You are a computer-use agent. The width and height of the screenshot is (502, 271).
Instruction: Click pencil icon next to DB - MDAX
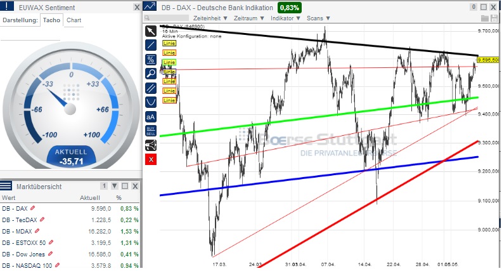tap(37, 231)
